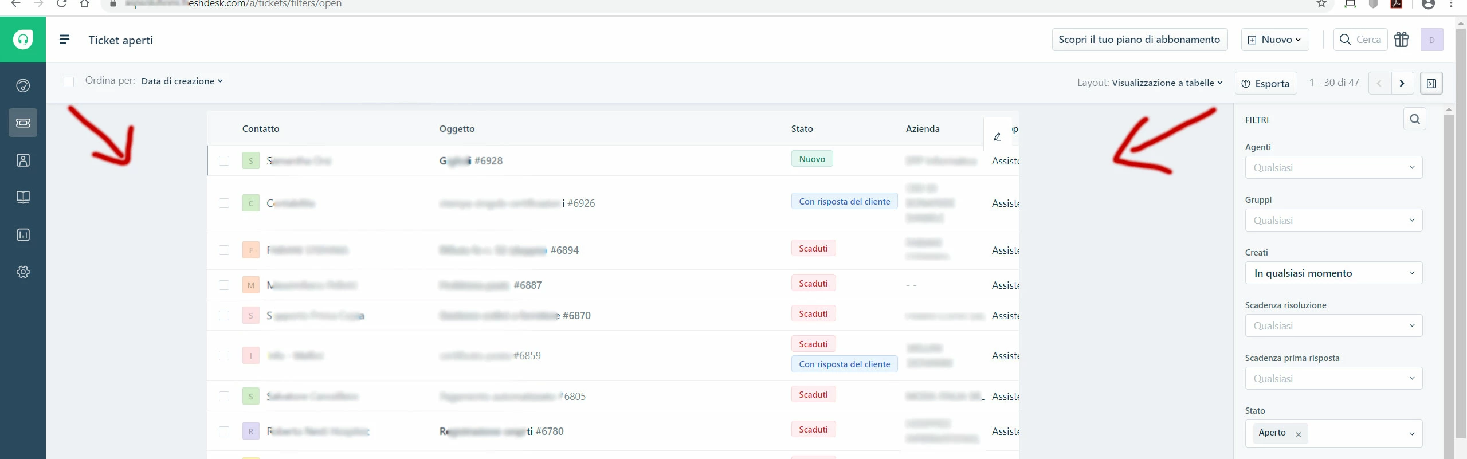Click the Azienda column header

[923, 128]
